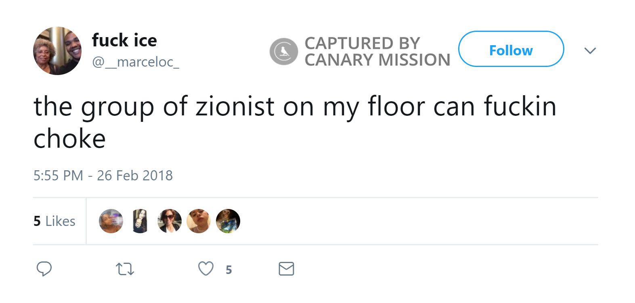This screenshot has height=303, width=635.
Task: Open the tweet author's profile picture
Action: pos(57,51)
